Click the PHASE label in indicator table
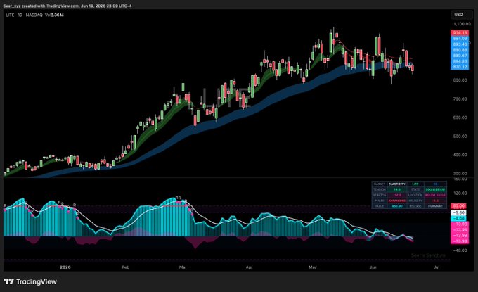Screen dimensions: 478x292 (380, 201)
